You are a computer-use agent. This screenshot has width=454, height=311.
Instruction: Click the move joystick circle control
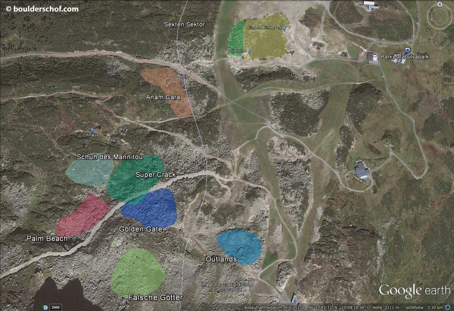439,40
